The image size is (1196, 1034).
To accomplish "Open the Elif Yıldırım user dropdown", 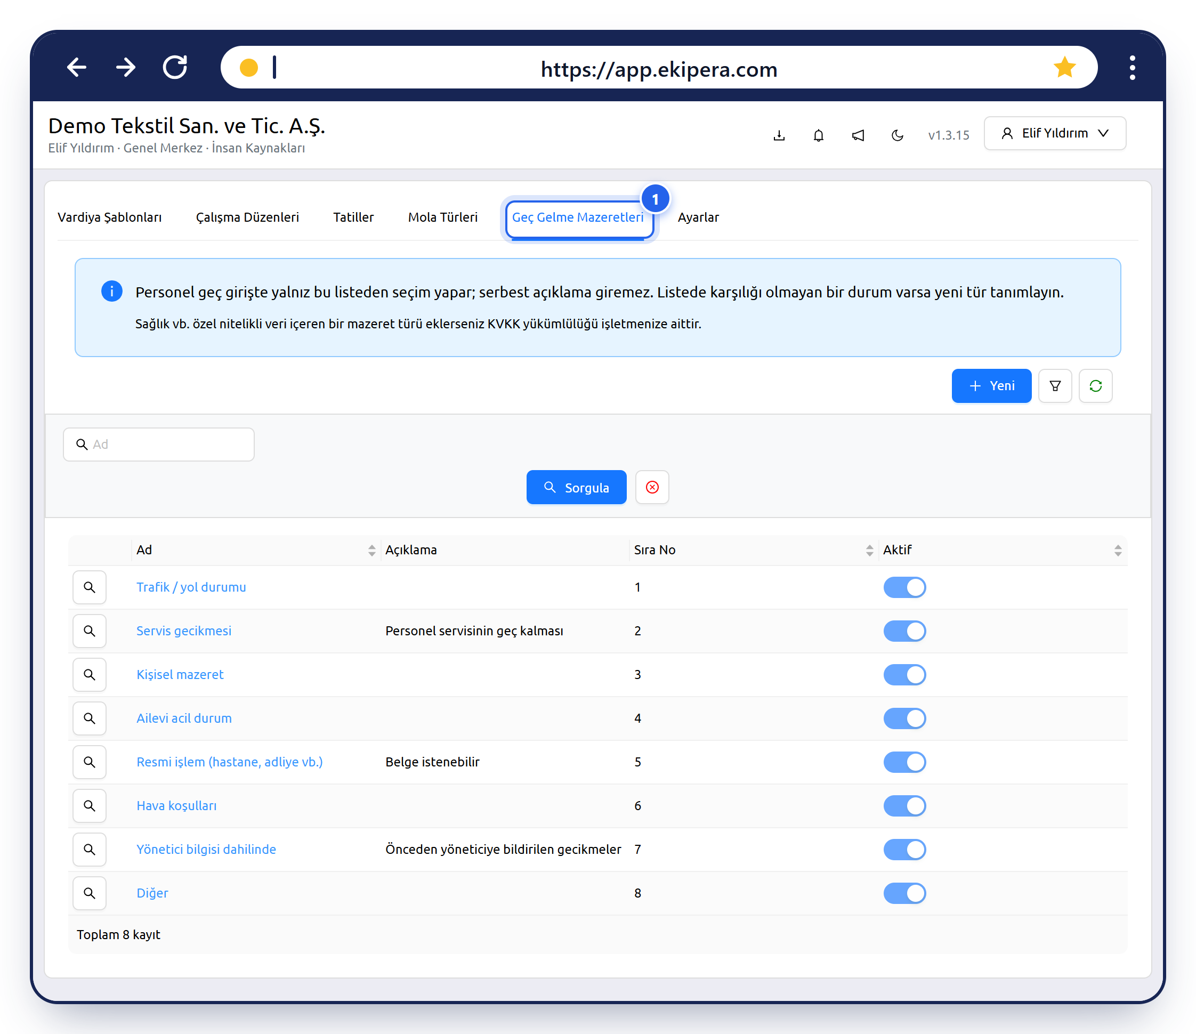I will coord(1054,133).
